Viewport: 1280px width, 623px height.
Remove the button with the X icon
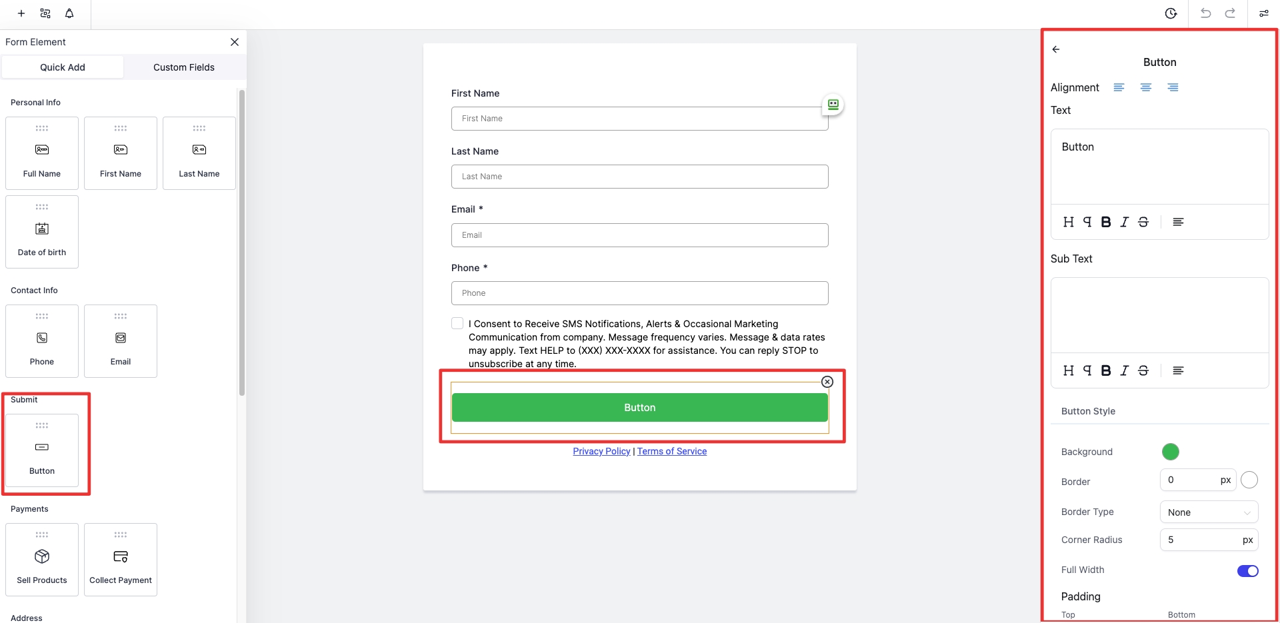[x=827, y=382]
